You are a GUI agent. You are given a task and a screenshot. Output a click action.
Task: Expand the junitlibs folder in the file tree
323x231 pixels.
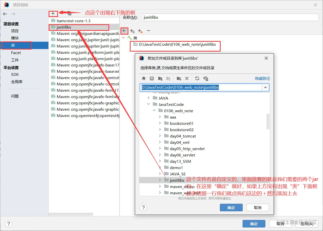160,180
